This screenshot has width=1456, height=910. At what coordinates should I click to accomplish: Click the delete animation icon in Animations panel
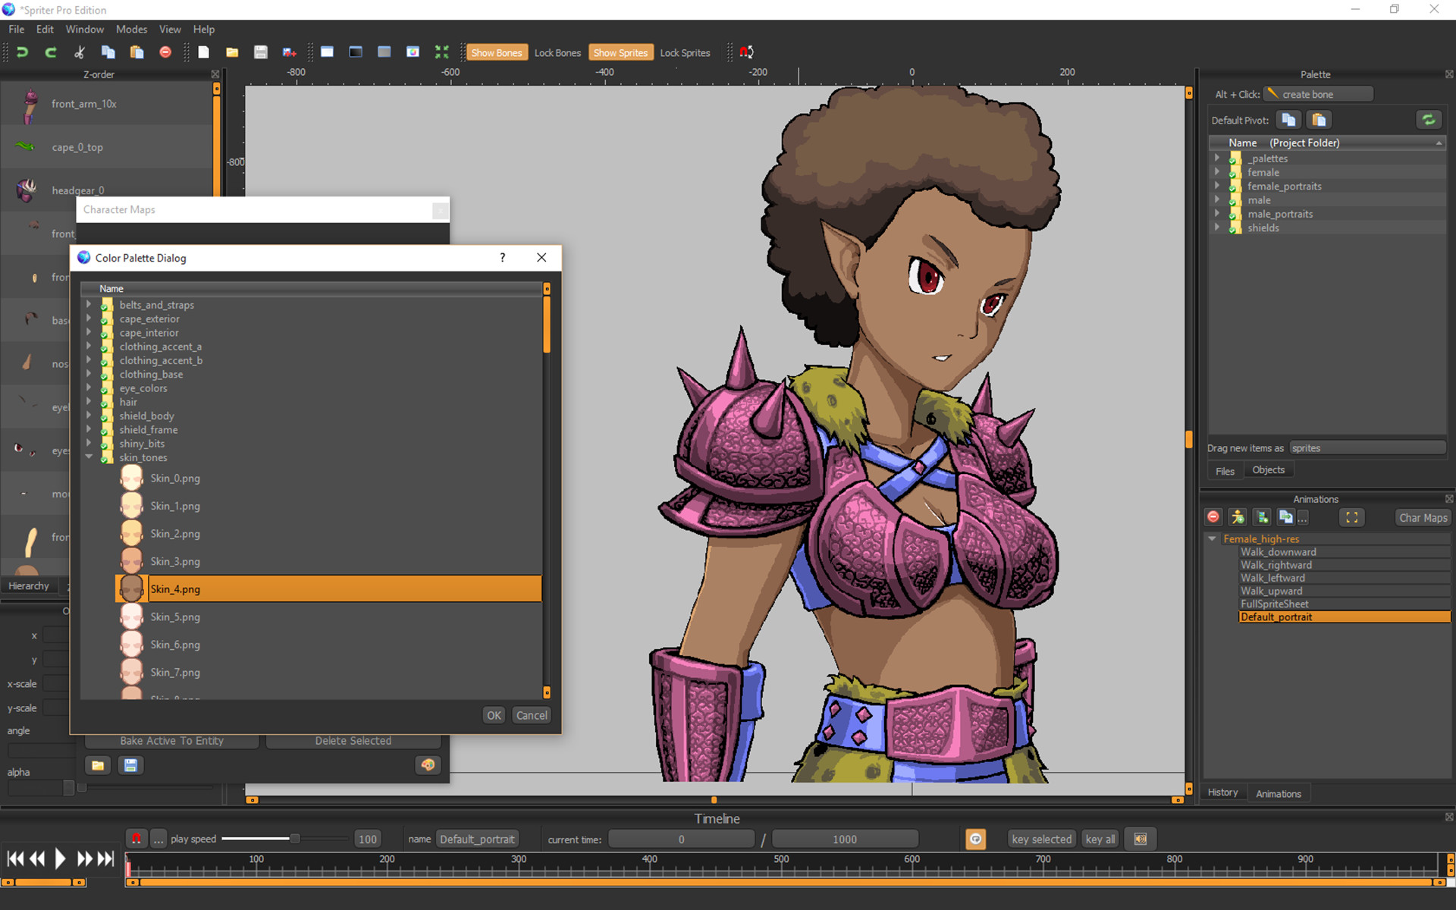(x=1213, y=516)
